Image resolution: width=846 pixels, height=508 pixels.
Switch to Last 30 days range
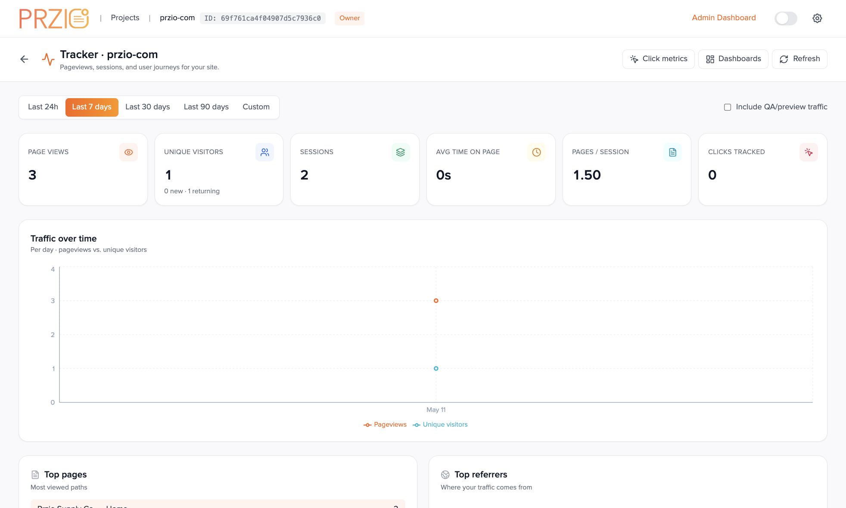pos(148,107)
